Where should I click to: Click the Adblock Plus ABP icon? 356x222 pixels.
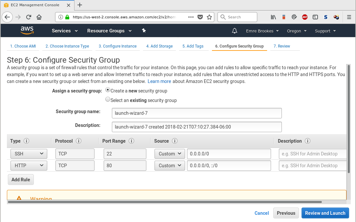(305, 17)
